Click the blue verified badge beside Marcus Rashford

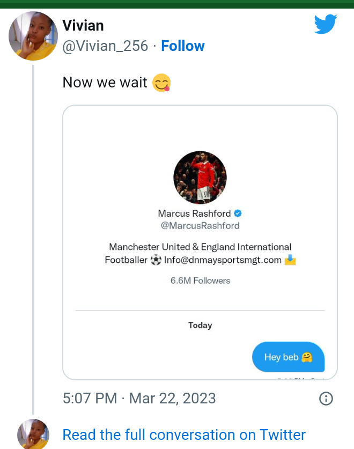point(238,214)
